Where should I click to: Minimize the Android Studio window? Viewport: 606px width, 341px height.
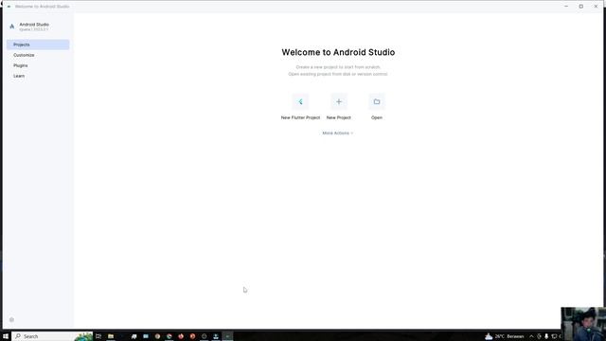coord(566,7)
